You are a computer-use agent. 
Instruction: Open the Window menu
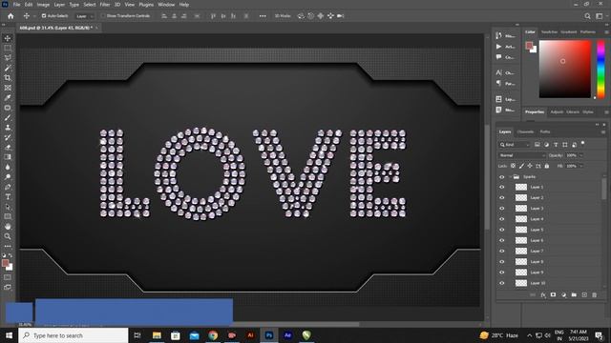(x=166, y=5)
